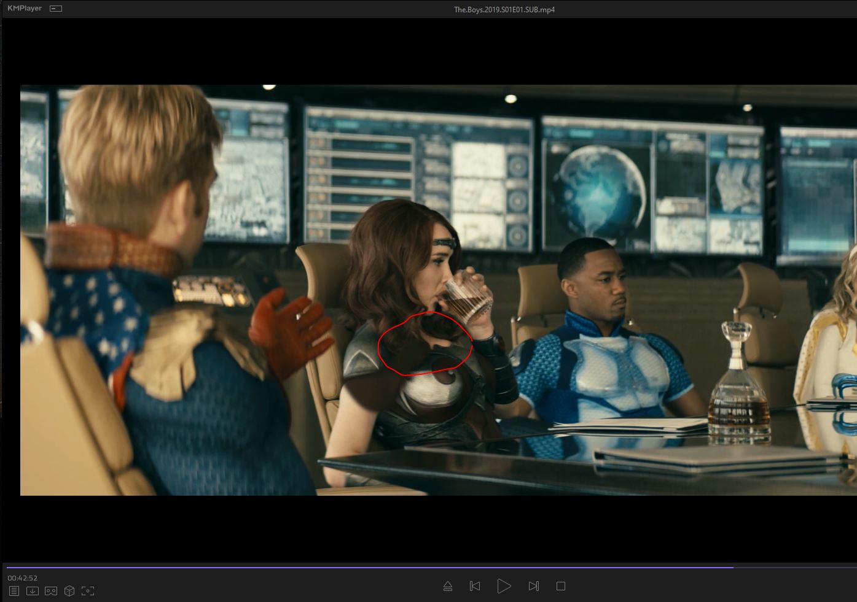Click the playhead at the purple bar's end

coord(733,568)
